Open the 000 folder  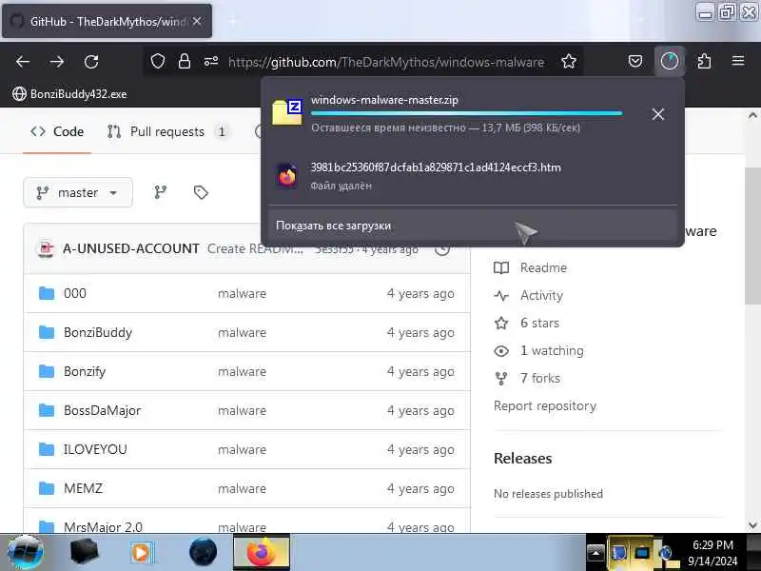75,293
